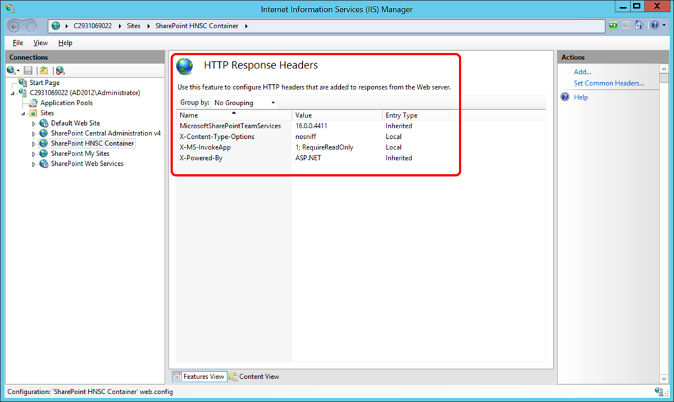Select the X-Content-Type-Options header row
Screen dimensions: 674x402
[217, 137]
